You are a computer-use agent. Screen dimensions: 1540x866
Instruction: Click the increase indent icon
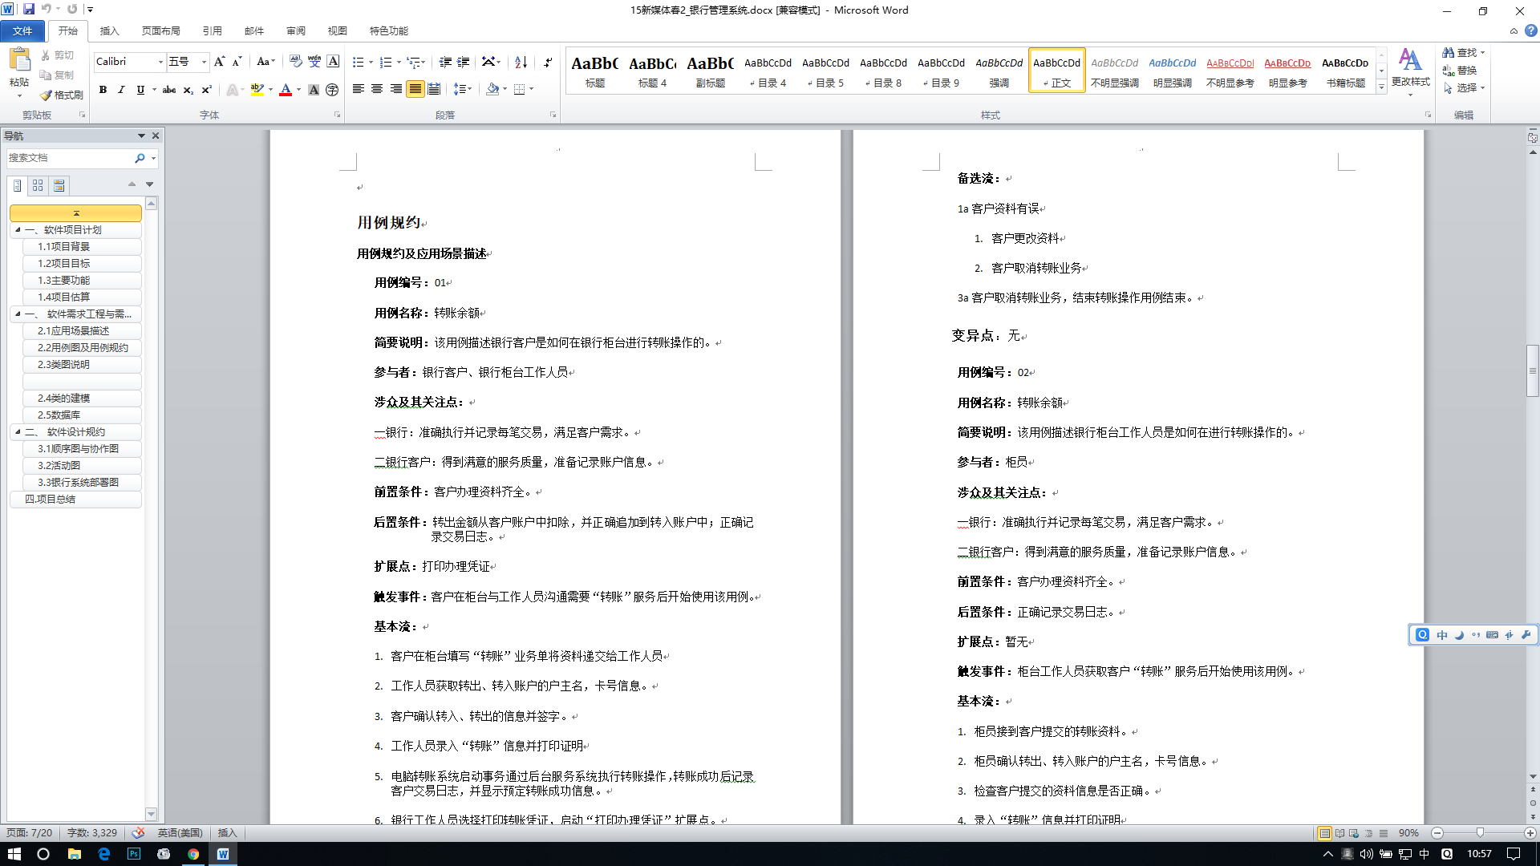(464, 62)
